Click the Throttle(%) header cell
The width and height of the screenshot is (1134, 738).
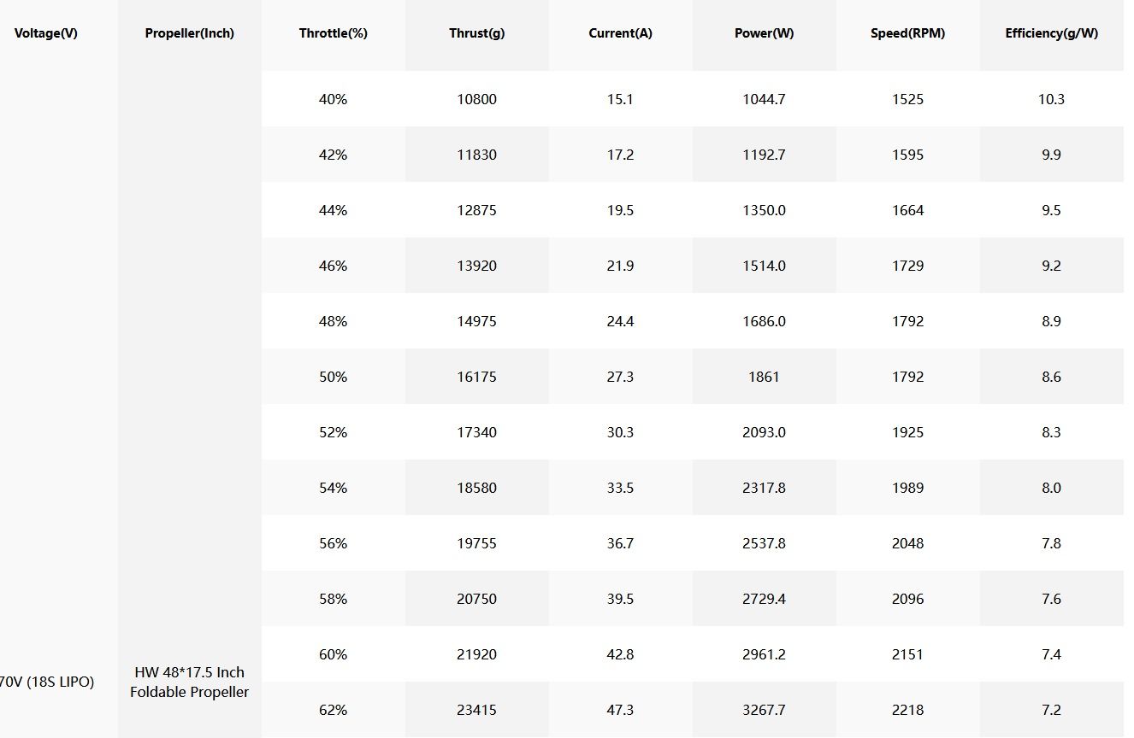click(334, 34)
